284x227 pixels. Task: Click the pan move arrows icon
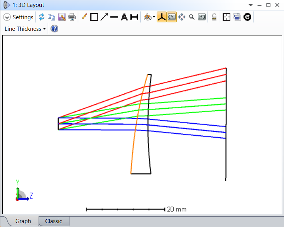[182, 17]
